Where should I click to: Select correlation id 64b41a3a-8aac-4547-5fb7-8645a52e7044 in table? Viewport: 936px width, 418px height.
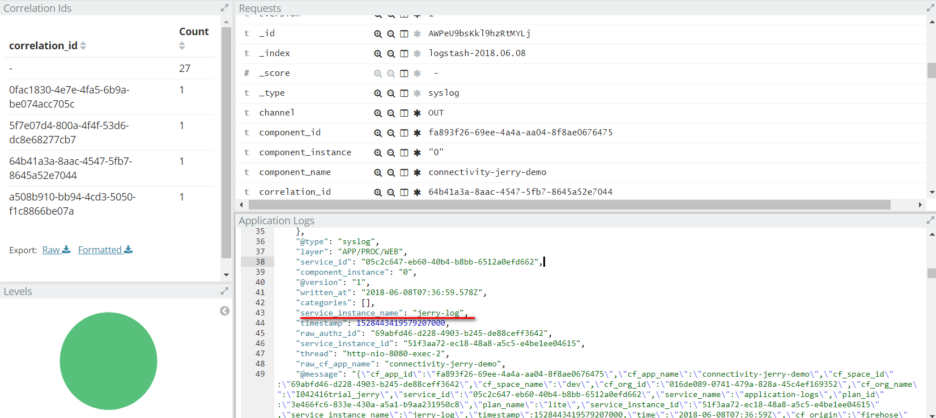click(x=70, y=168)
